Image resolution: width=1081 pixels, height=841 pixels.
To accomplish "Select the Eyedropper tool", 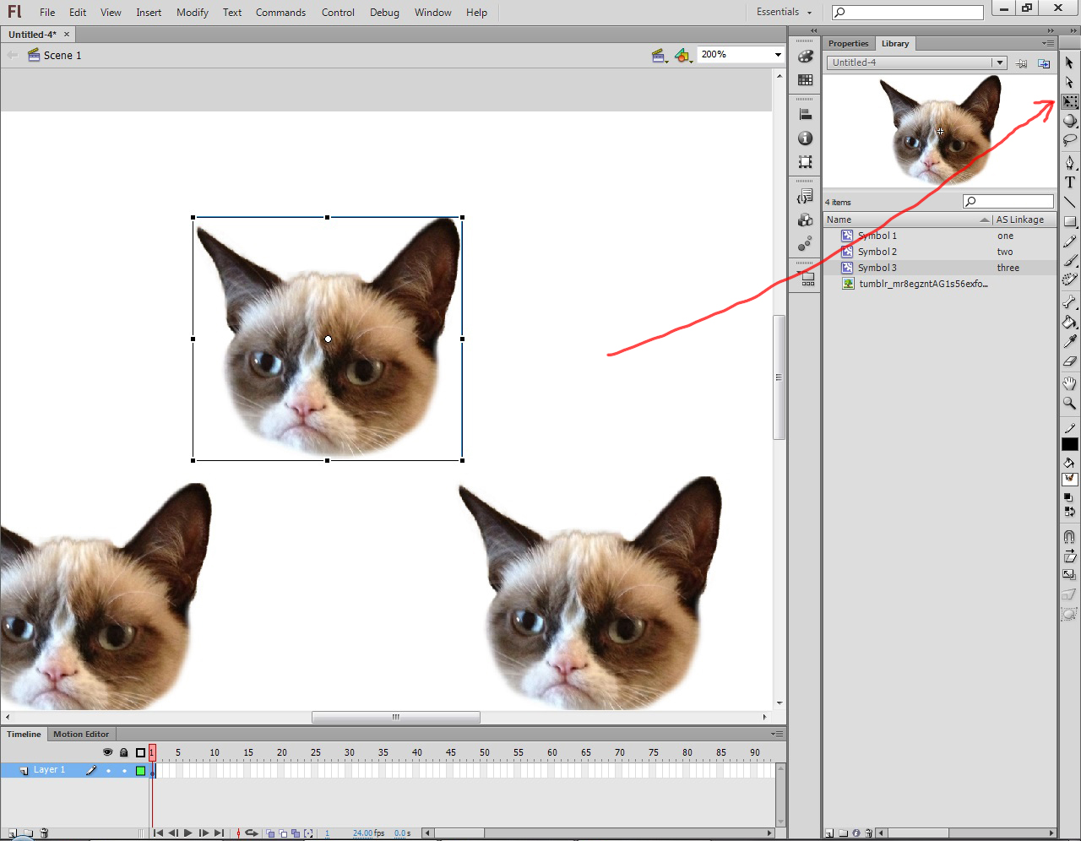I will [1070, 341].
